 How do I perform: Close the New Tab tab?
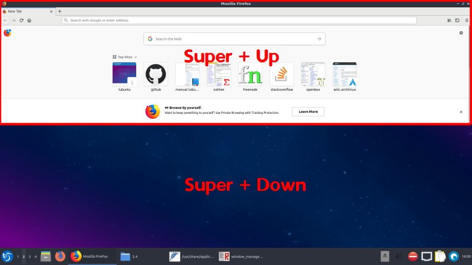coord(51,11)
